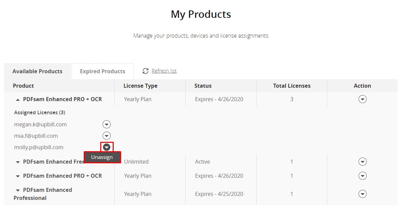Open action menu for megan.k@upbill.com

click(x=107, y=125)
